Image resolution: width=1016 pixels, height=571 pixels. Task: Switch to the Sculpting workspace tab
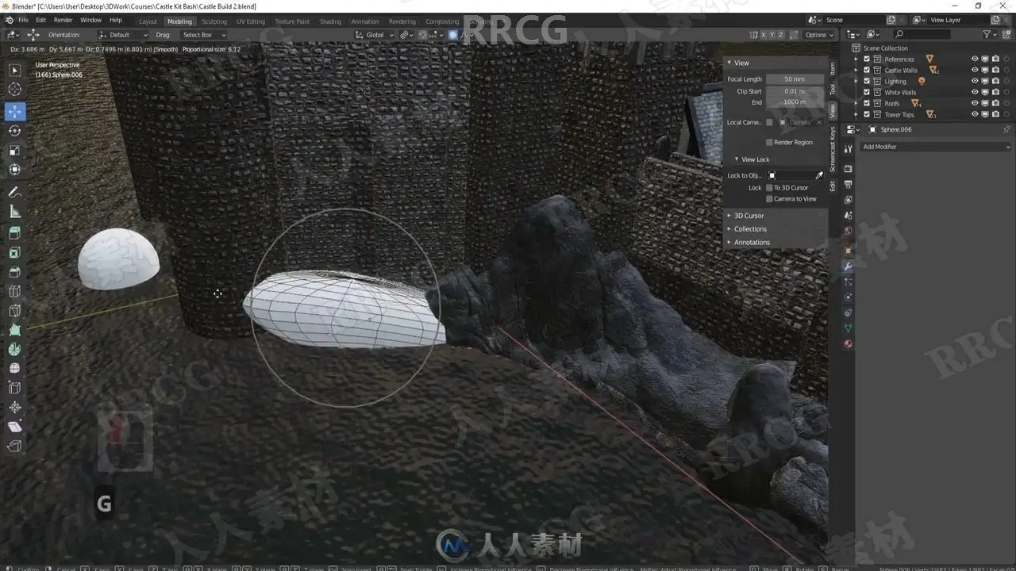[214, 21]
